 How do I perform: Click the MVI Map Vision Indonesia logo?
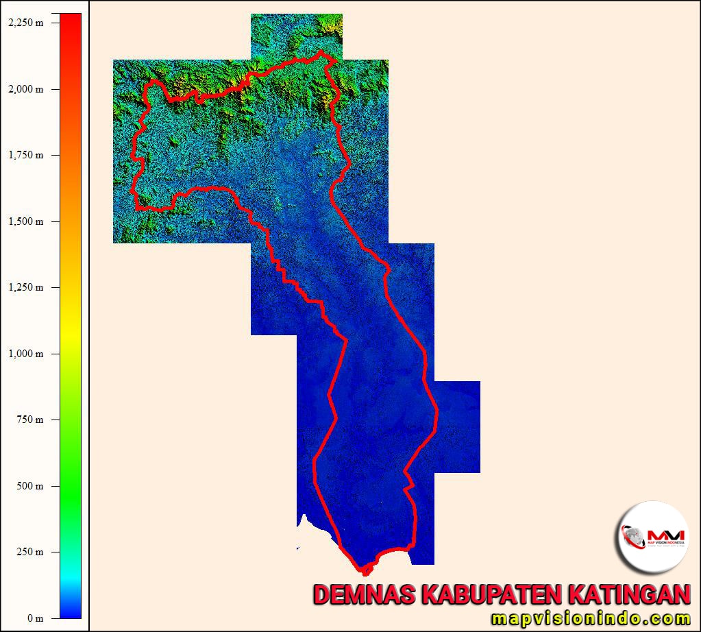pos(652,537)
